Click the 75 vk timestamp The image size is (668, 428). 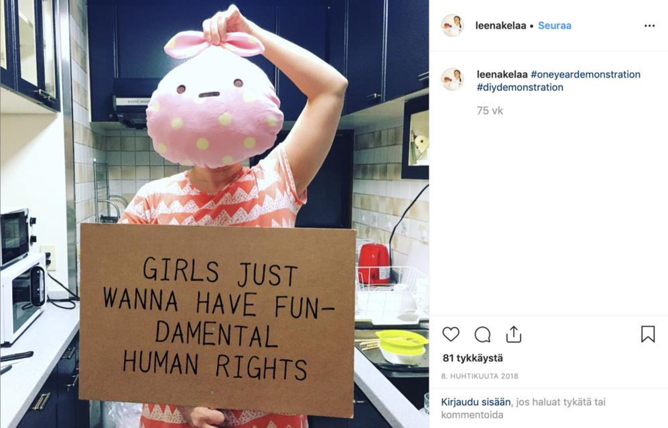490,111
